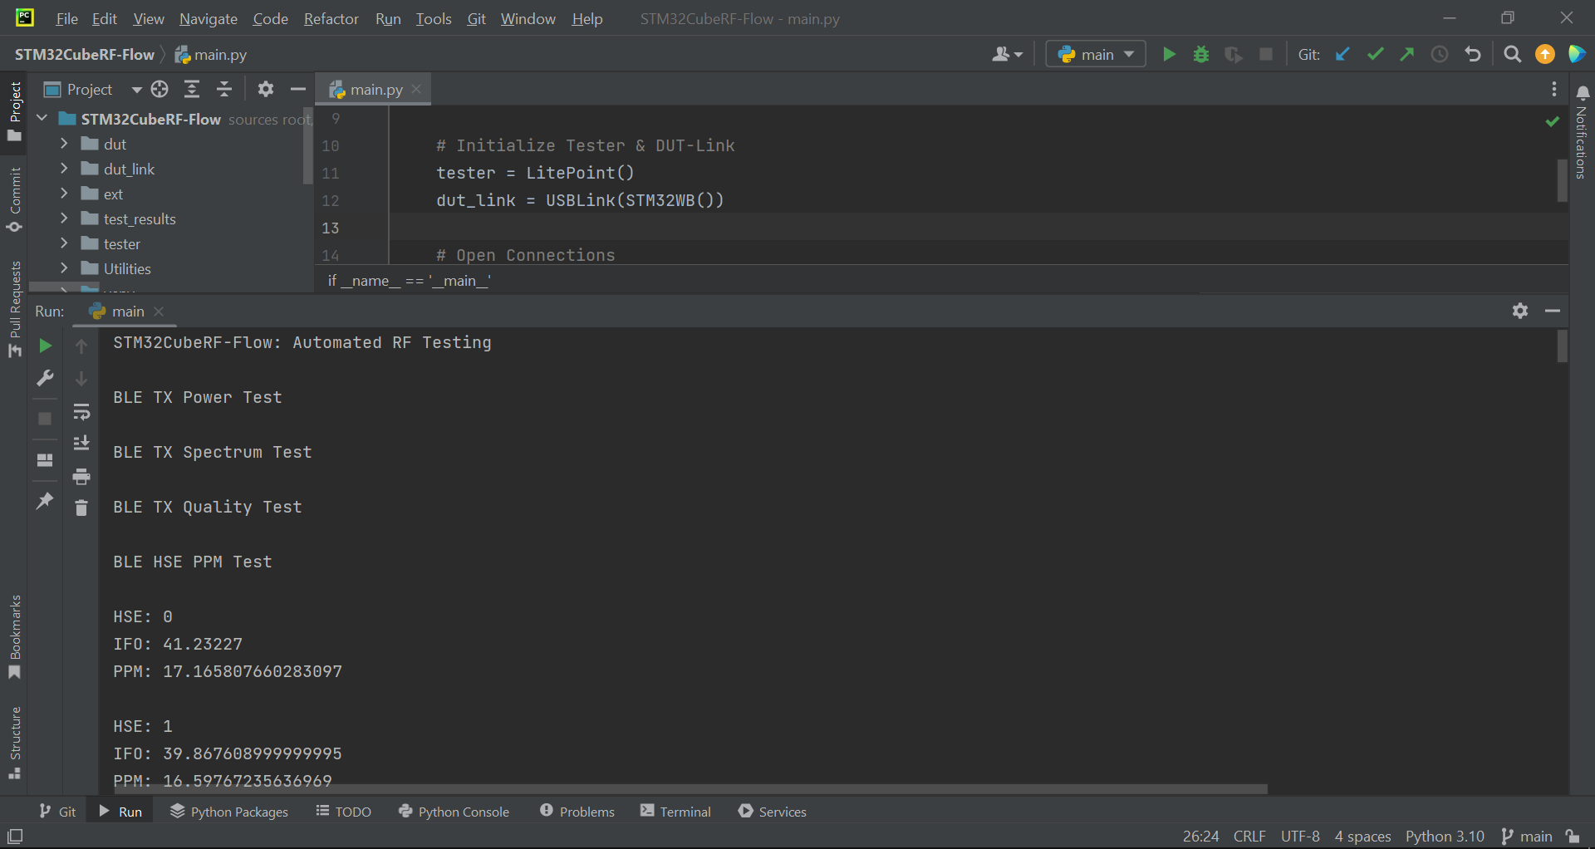Screen dimensions: 1595x849
Task: Hide the Run tool window
Action: pyautogui.click(x=1553, y=311)
